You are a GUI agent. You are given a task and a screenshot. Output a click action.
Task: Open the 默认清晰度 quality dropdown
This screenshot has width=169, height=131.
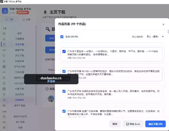[x=155, y=37]
